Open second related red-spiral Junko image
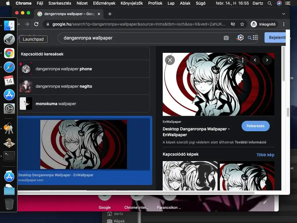Screen dimensions: 297x223 tap(247, 176)
